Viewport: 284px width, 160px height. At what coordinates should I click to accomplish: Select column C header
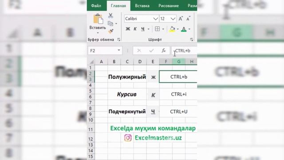pos(127,62)
